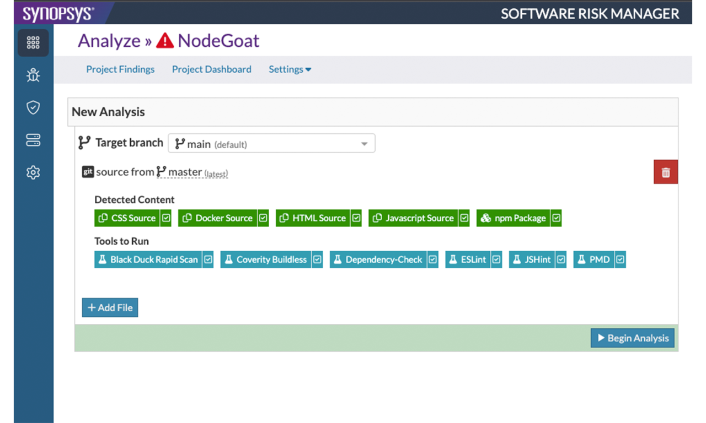Click the Add File button
The height and width of the screenshot is (423, 706).
(x=110, y=308)
